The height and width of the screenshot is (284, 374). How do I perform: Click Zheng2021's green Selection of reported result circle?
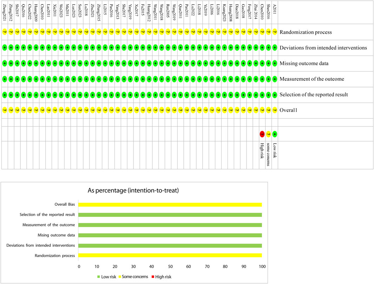(x=5, y=95)
